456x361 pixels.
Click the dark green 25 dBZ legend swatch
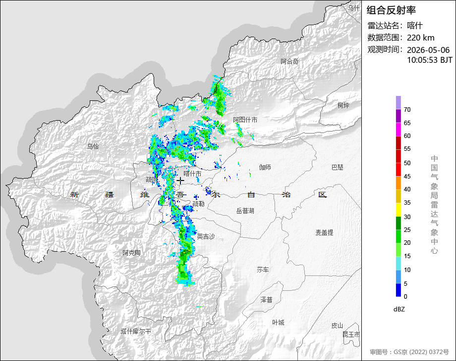coord(399,223)
